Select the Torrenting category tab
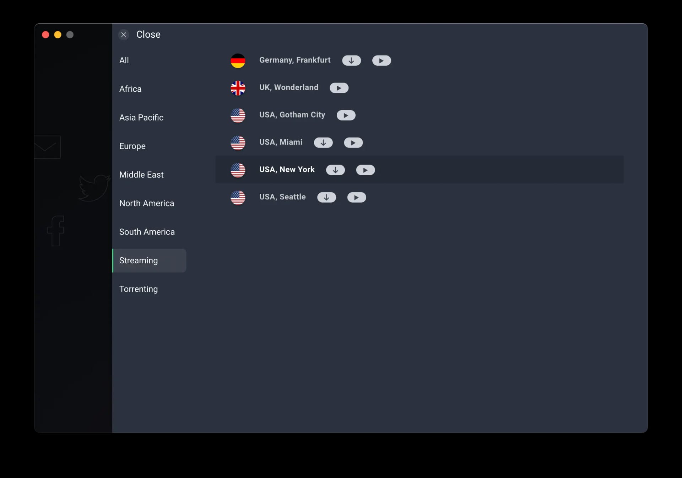This screenshot has height=478, width=682. [139, 289]
